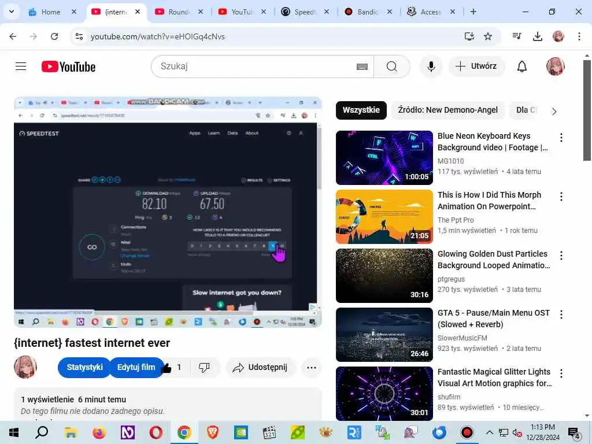The image size is (592, 444).
Task: Open YouTube account avatar menu
Action: click(555, 66)
